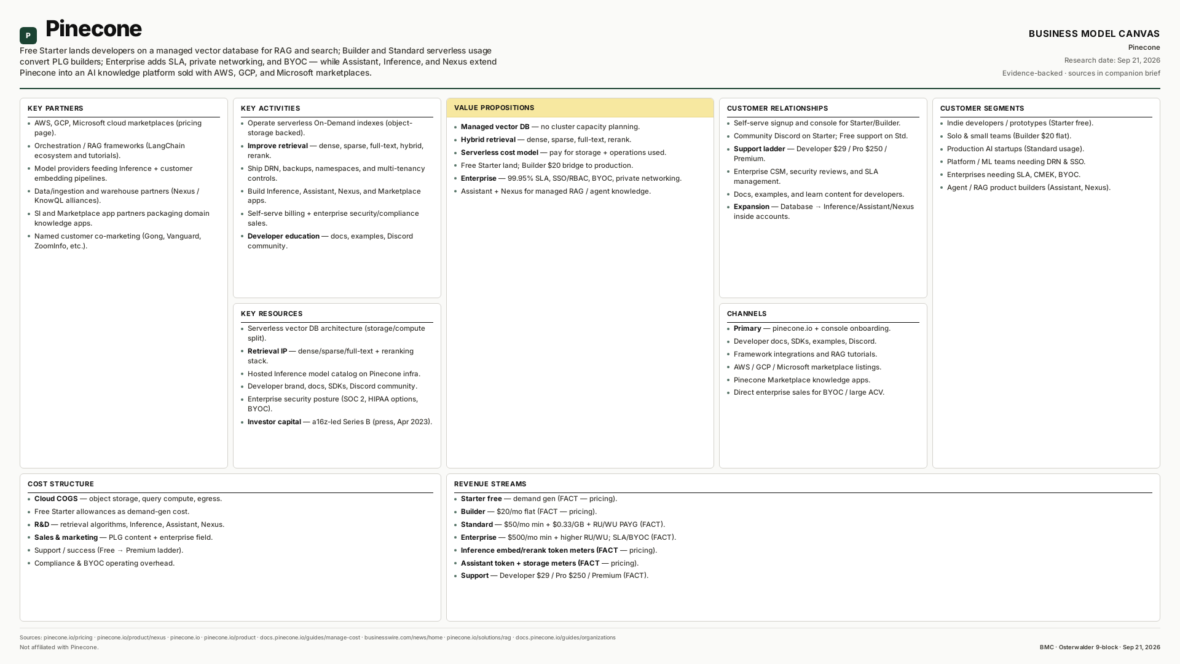Click the 'Named customer co-marketing' partner bullet
The width and height of the screenshot is (1180, 664).
(x=117, y=241)
